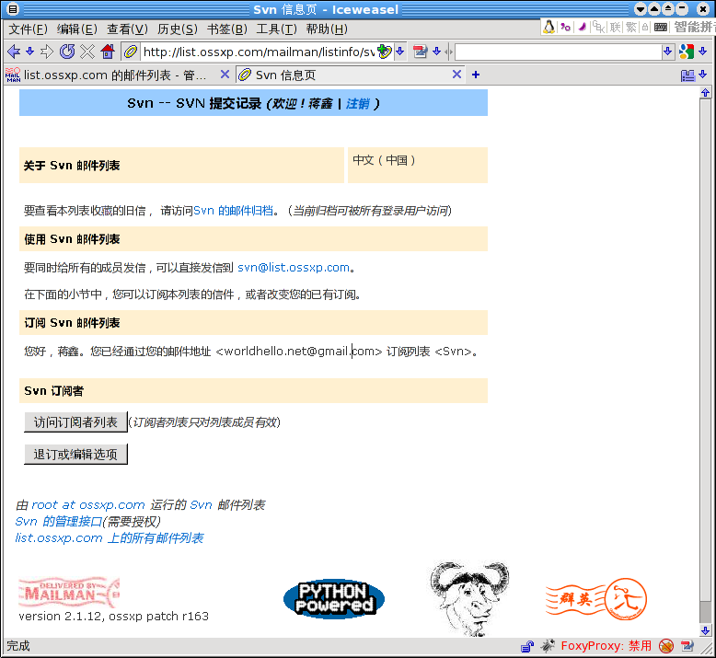Open a new tab with plus icon

pyautogui.click(x=476, y=75)
